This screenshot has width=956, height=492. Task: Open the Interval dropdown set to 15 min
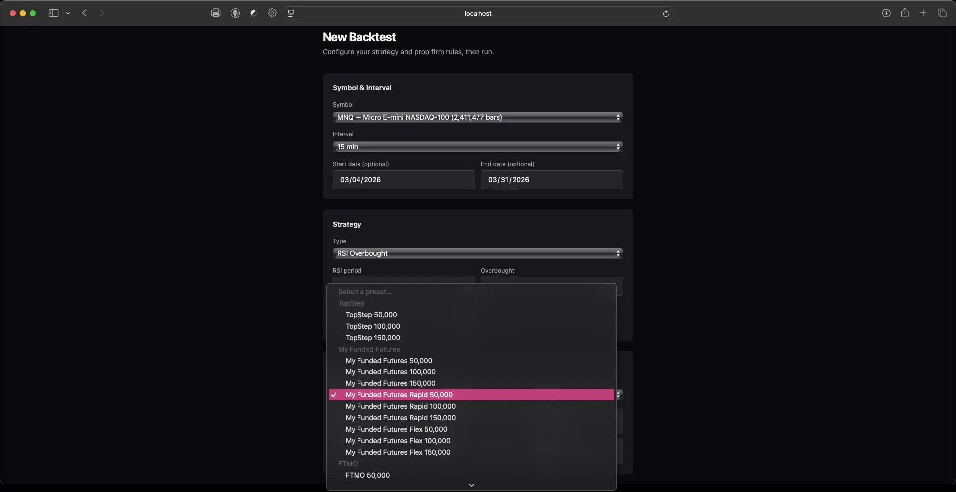[477, 146]
